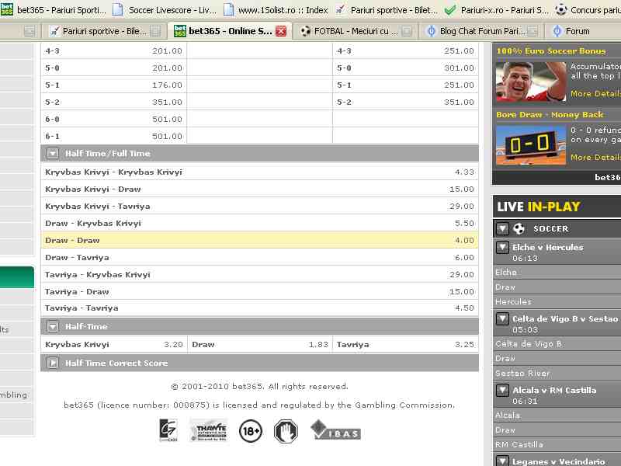Click the stop-hand responsible gambling icon
Viewport: 621px width, 466px height.
[x=286, y=431]
